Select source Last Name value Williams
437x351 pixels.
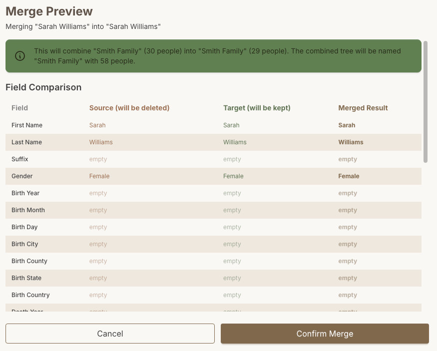[101, 142]
